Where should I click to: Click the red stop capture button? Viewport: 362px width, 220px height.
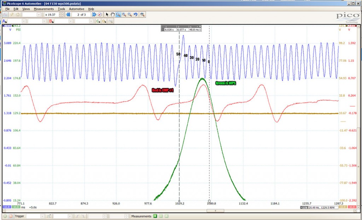click(x=11, y=216)
